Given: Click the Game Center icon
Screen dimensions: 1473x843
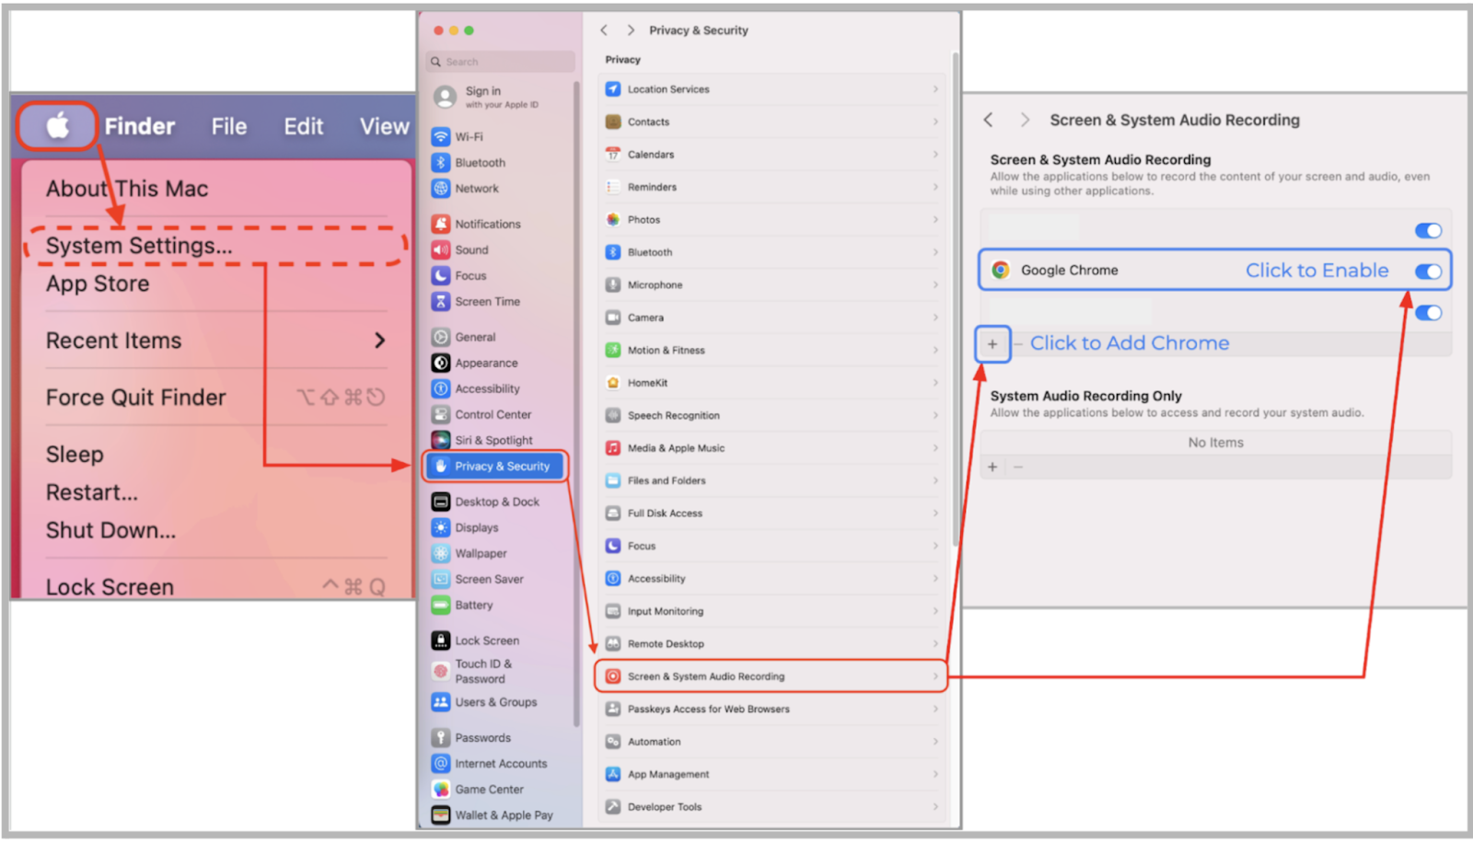Looking at the screenshot, I should point(441,789).
